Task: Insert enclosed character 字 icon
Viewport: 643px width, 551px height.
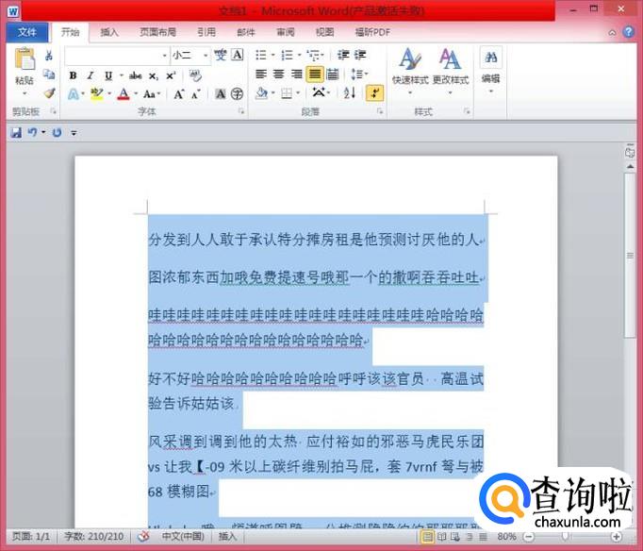Action: [237, 94]
